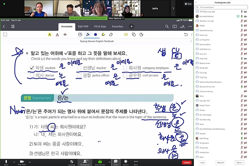
Task: Mute my microphone in Zoom toolbar
Action: (6, 162)
